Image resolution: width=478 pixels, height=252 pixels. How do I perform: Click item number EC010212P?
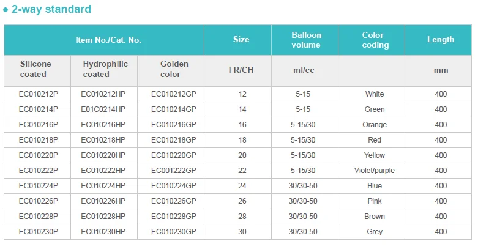38,94
